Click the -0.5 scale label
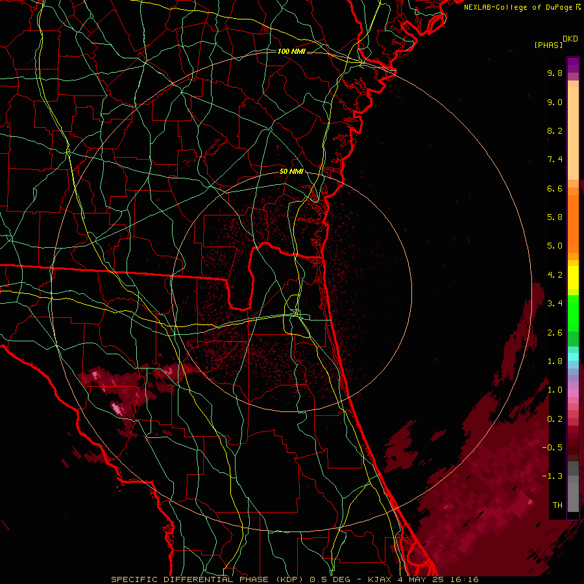 tap(552, 448)
